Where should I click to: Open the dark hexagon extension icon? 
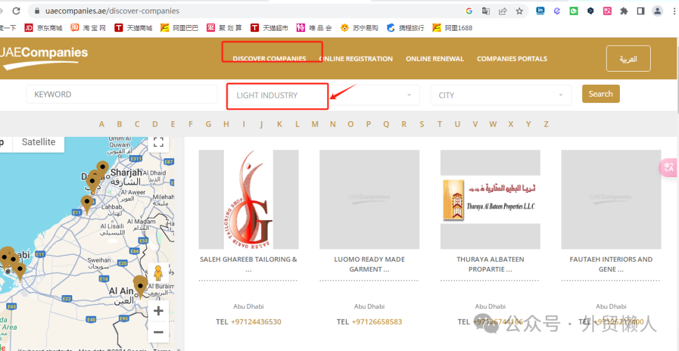point(590,11)
